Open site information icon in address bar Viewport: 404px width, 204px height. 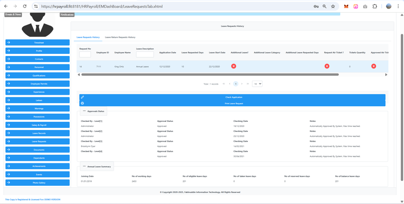click(36, 7)
